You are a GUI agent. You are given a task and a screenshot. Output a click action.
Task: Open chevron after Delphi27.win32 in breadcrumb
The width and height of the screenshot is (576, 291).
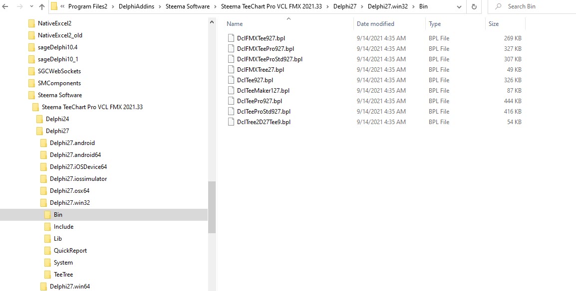pos(413,6)
